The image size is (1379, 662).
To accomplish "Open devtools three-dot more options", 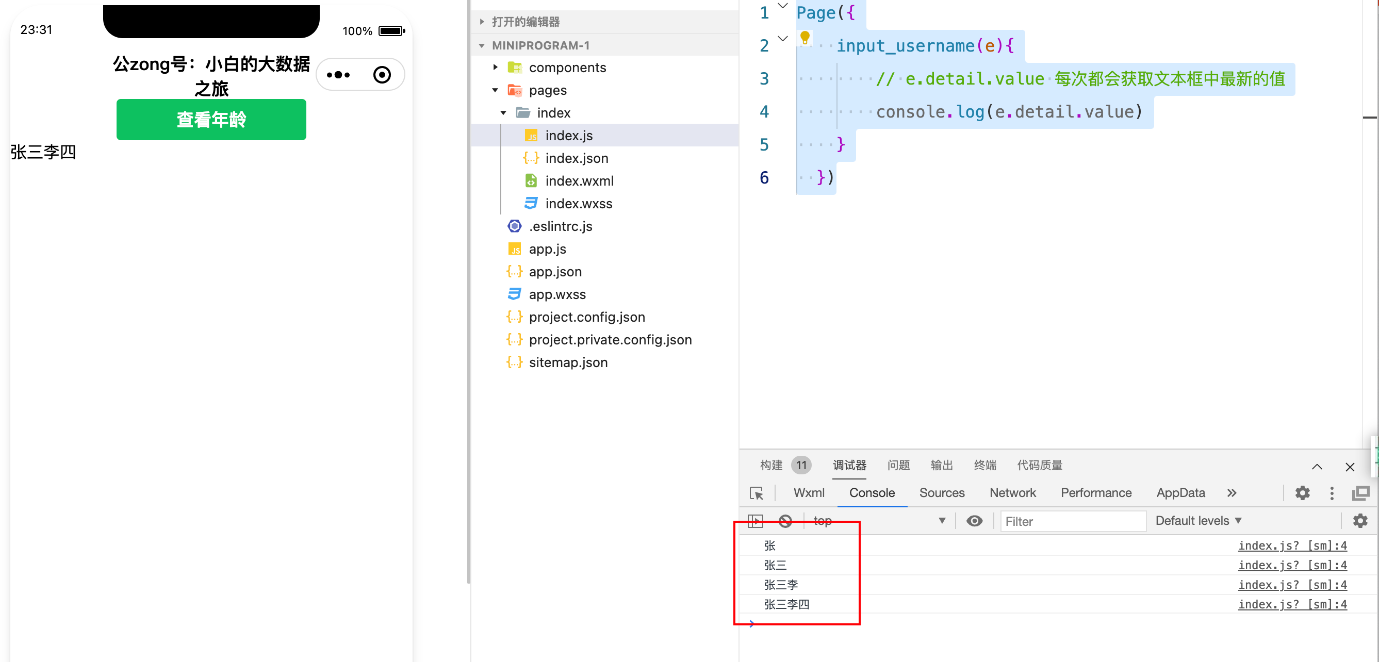I will pyautogui.click(x=1332, y=493).
